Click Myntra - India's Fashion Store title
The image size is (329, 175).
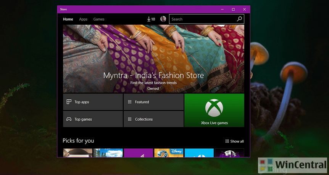coord(153,75)
